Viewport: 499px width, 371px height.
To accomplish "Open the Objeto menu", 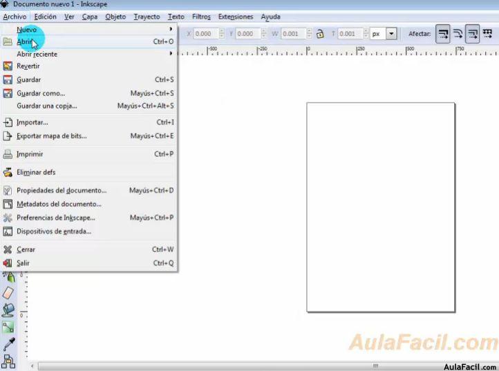I will [115, 17].
